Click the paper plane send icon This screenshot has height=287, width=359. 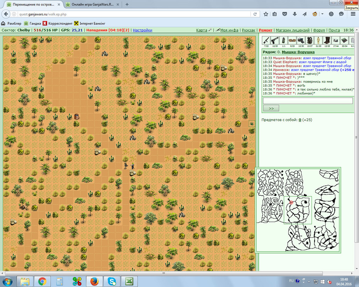point(305,14)
